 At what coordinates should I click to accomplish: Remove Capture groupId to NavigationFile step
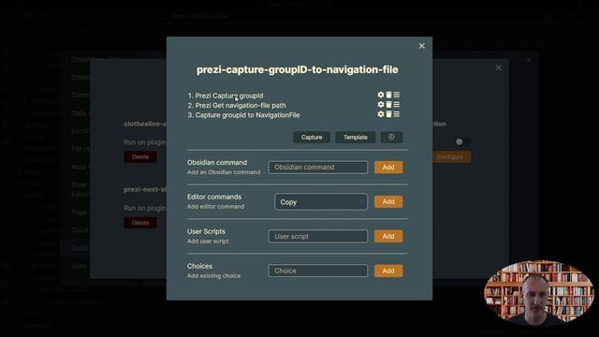[x=388, y=114]
